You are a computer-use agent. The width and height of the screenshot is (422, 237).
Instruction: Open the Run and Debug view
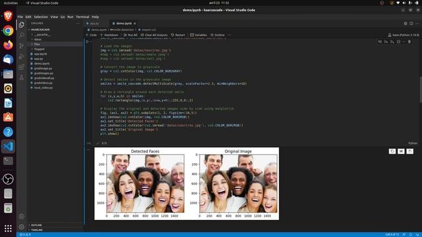pos(22,57)
